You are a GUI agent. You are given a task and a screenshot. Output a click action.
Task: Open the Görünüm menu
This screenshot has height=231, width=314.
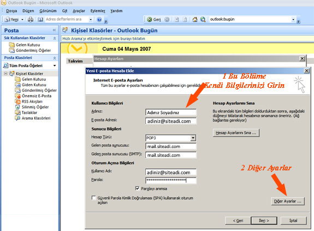click(48, 11)
